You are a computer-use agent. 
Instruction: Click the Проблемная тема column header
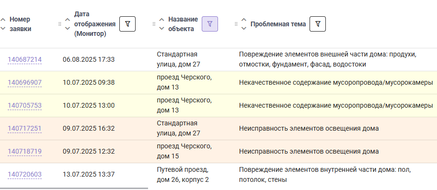pos(278,24)
